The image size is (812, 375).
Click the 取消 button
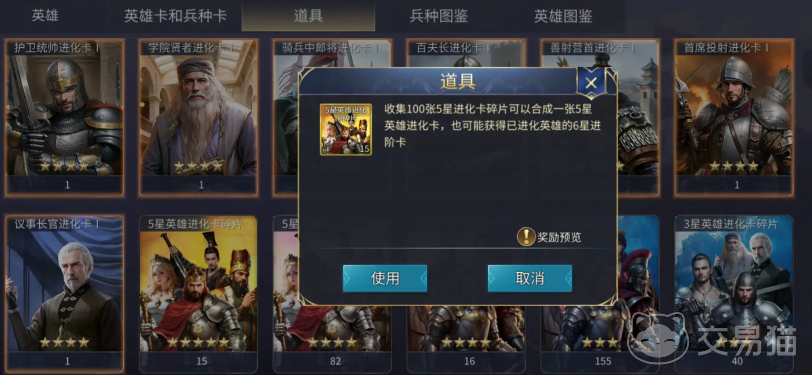pos(529,278)
